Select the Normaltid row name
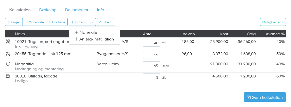 [24, 64]
